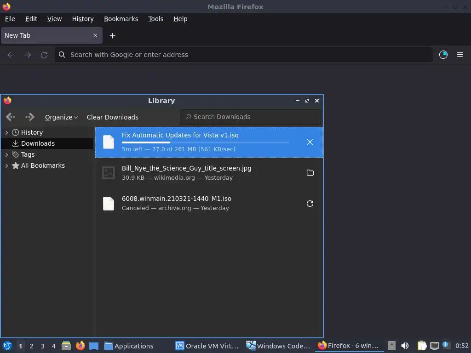This screenshot has height=353, width=471.
Task: Click the Library back arrow icon
Action: tap(11, 117)
